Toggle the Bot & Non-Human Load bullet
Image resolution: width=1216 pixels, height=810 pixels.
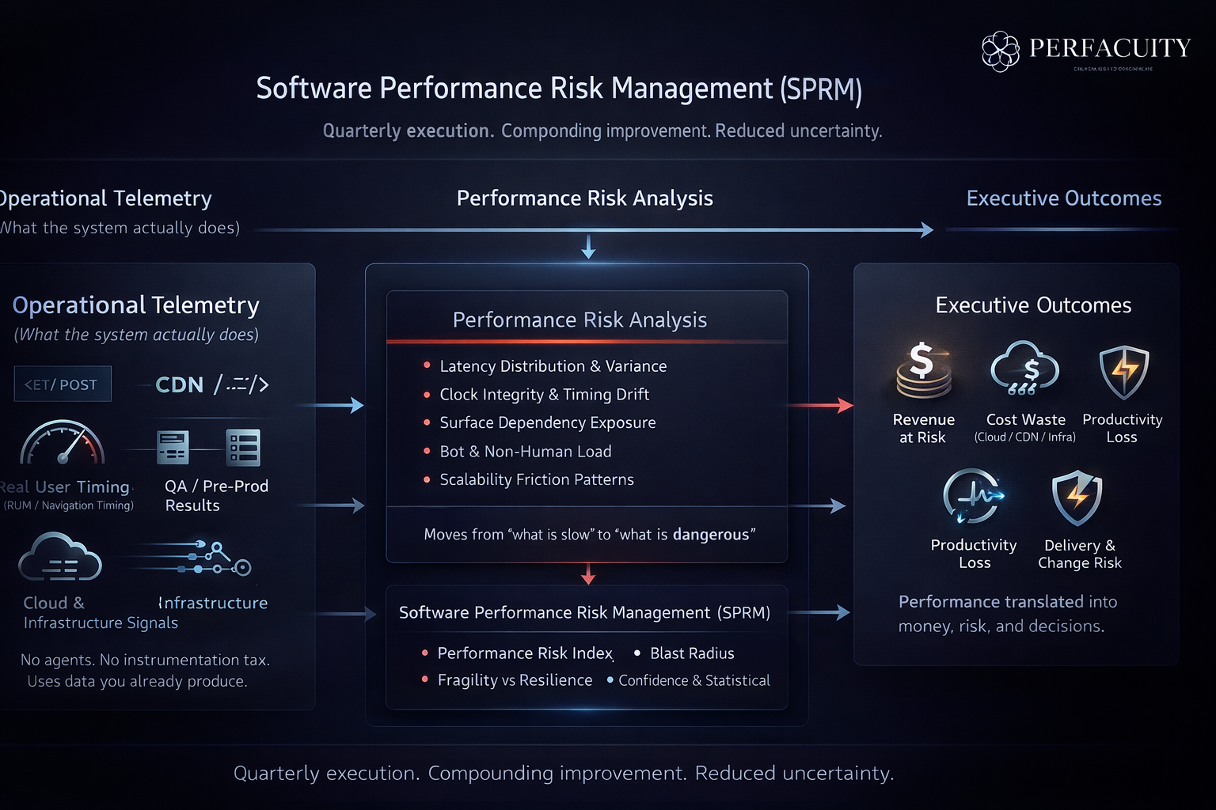(x=427, y=452)
